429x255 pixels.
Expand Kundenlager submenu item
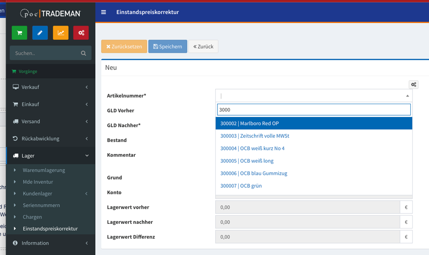tap(51, 193)
